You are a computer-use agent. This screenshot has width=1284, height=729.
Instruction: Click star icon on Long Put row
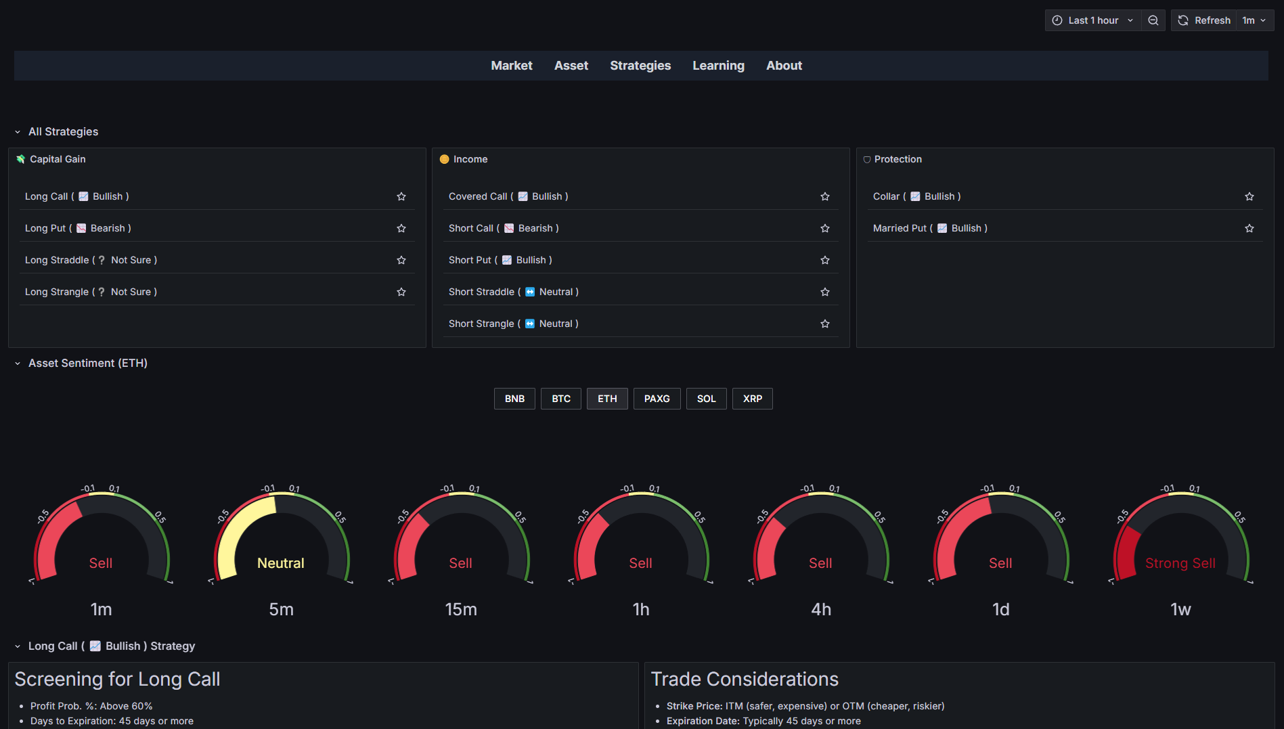pyautogui.click(x=401, y=228)
